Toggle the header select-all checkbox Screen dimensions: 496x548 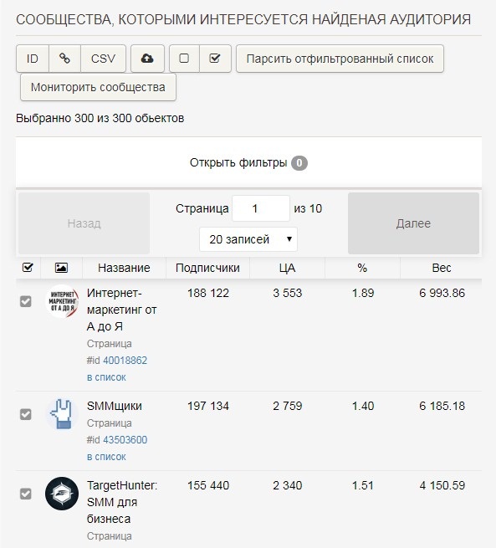tap(28, 268)
